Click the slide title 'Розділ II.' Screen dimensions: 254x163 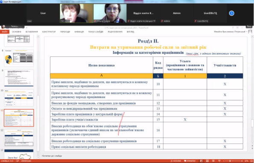(148, 41)
